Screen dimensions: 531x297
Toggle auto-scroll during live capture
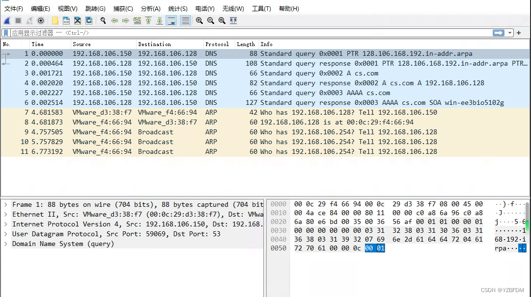172,20
